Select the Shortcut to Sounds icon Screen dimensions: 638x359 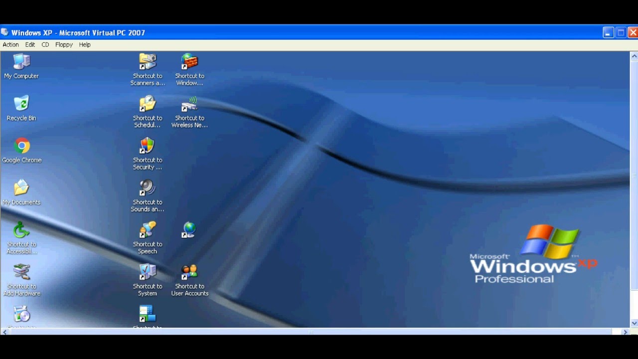tap(148, 195)
